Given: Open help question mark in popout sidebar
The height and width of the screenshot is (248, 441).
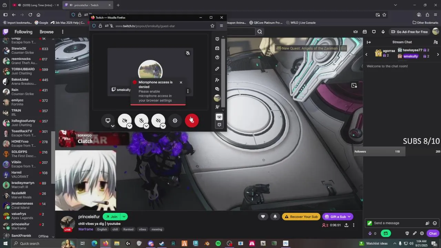Looking at the screenshot, I should coord(217,58).
